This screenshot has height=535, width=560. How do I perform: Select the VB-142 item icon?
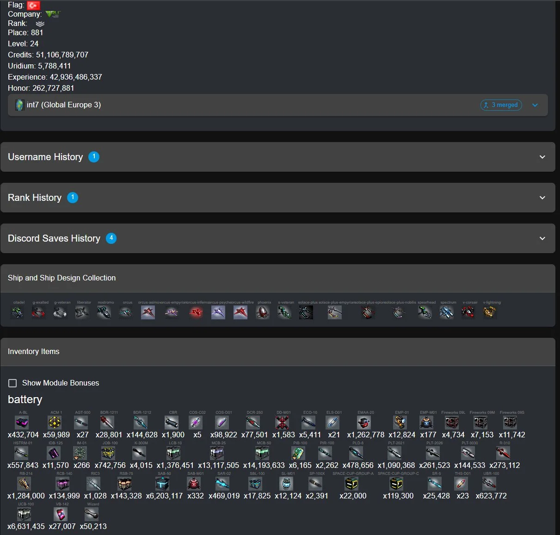(61, 514)
